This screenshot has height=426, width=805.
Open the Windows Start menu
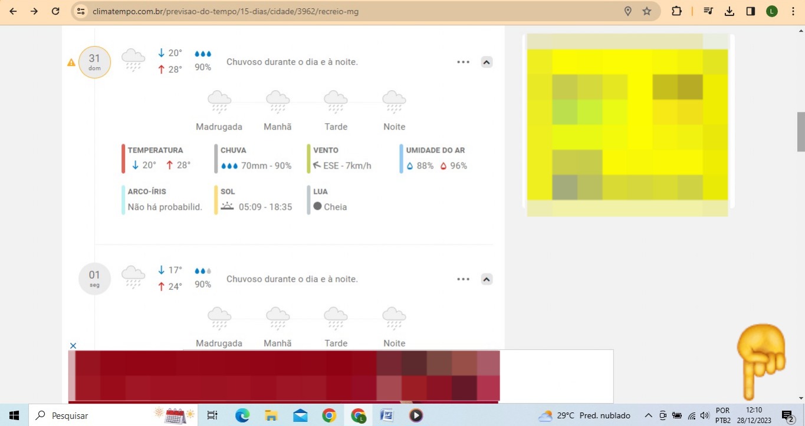[x=14, y=415]
